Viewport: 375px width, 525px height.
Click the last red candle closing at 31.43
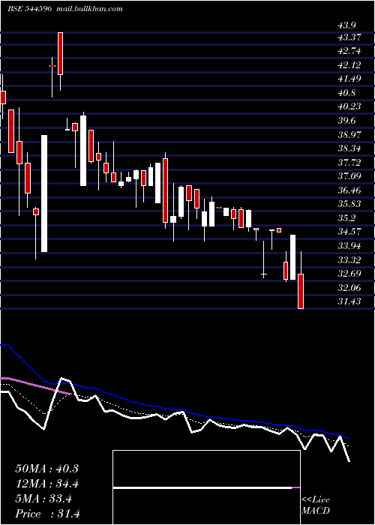(301, 291)
